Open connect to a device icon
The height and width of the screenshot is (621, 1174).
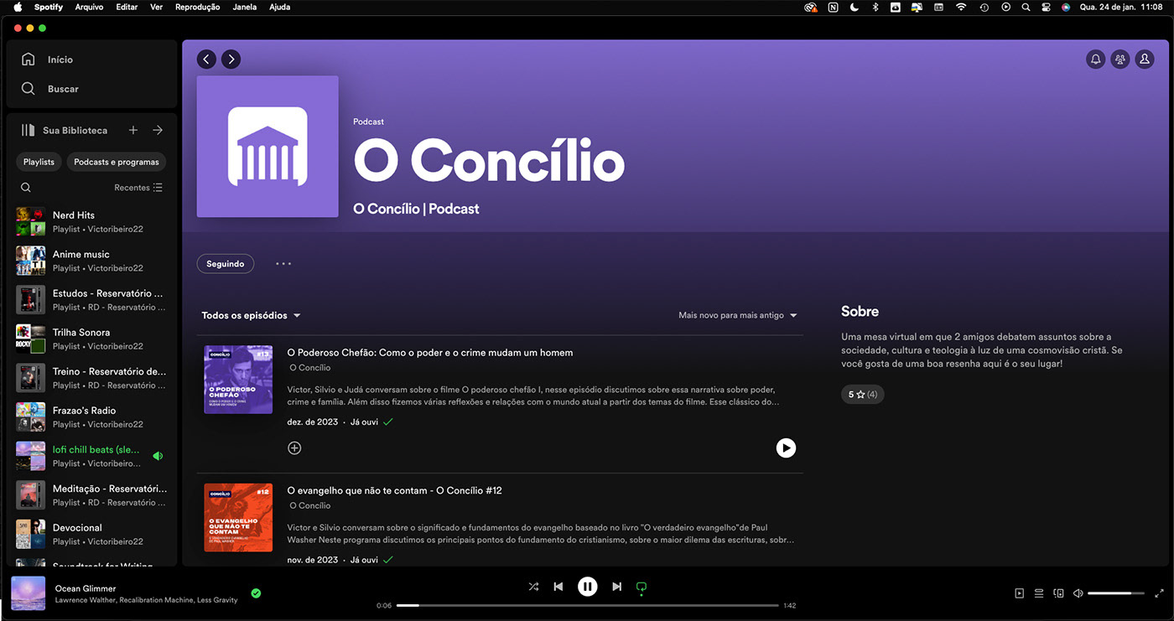point(1058,593)
